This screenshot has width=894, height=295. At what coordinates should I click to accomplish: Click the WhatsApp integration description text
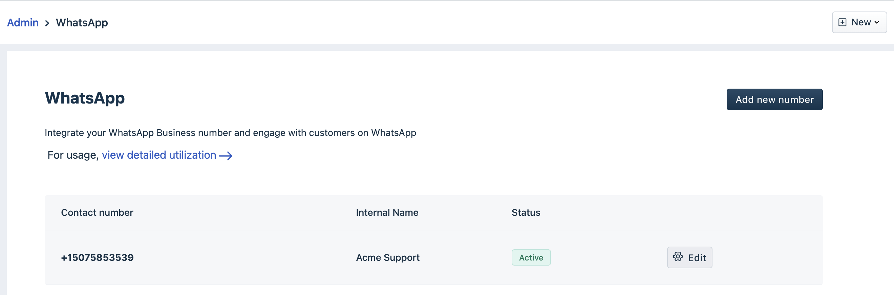[230, 133]
